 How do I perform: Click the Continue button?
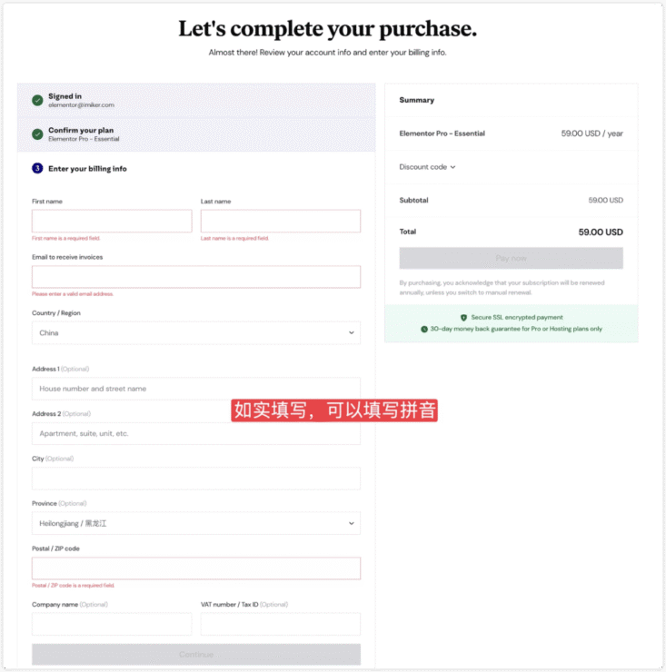pyautogui.click(x=196, y=655)
